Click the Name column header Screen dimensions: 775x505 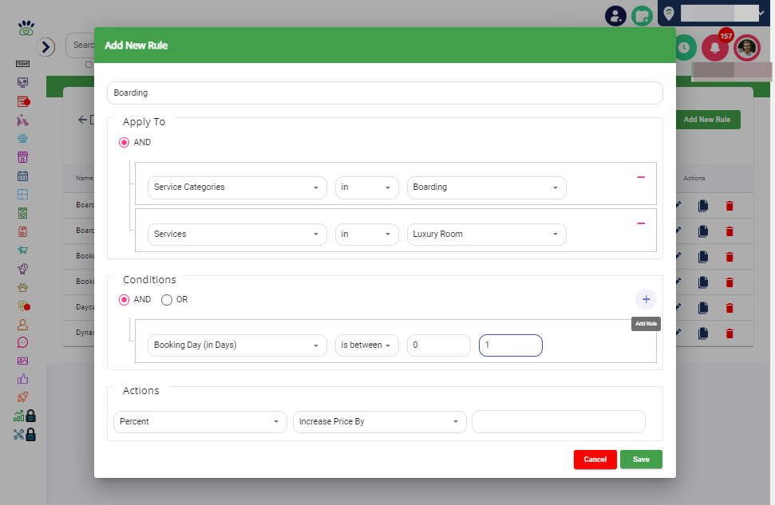click(84, 178)
